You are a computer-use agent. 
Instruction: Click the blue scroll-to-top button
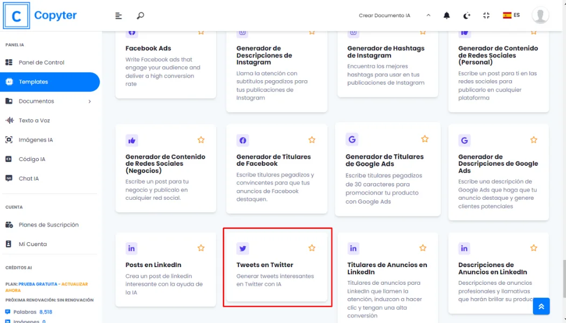[541, 306]
